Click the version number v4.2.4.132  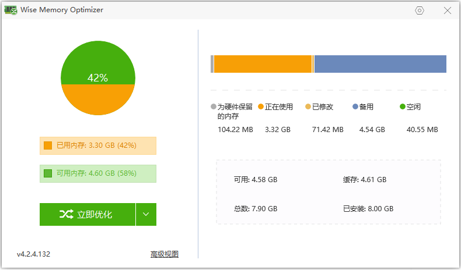pos(33,254)
